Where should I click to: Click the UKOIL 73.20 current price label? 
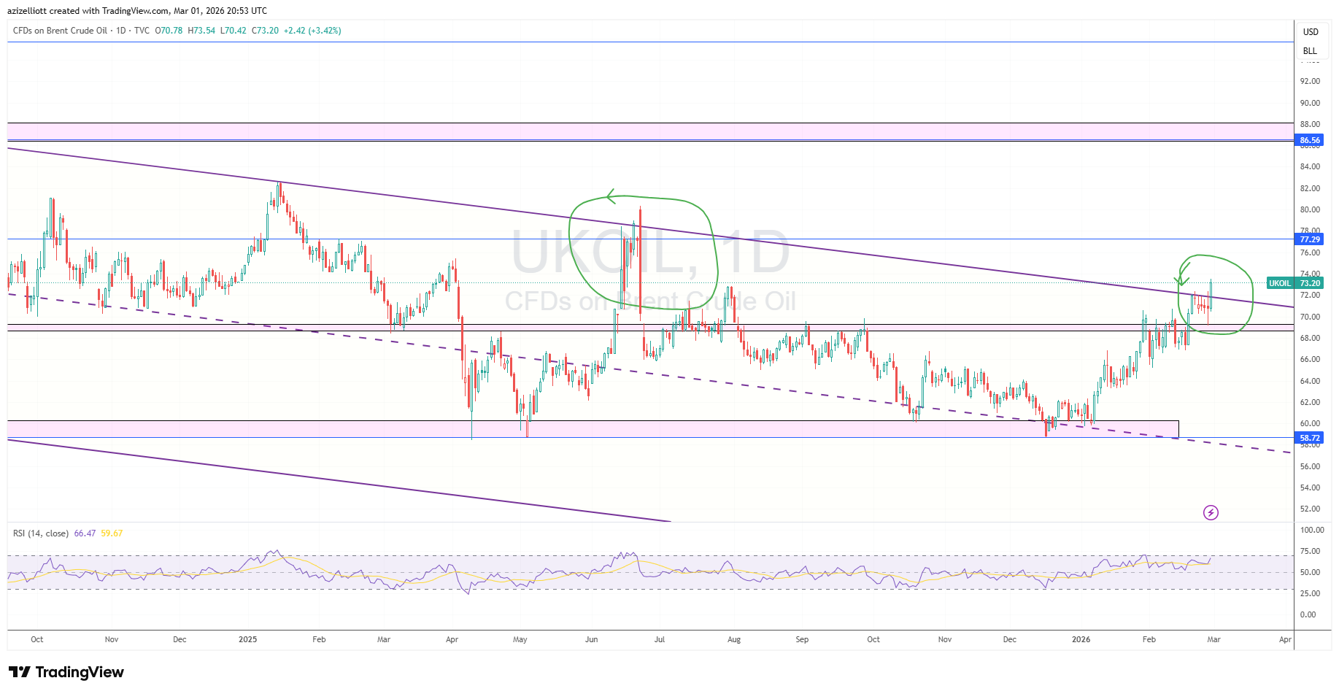1295,283
